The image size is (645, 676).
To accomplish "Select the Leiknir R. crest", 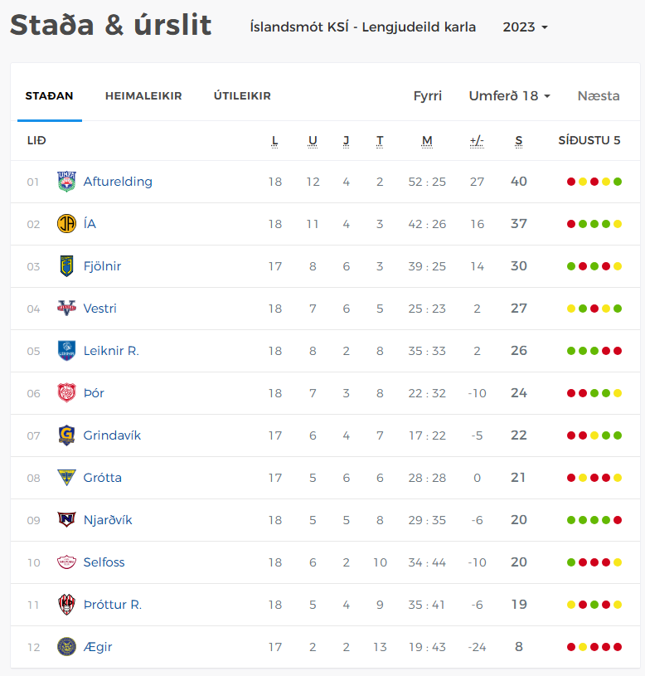I will pos(66,351).
